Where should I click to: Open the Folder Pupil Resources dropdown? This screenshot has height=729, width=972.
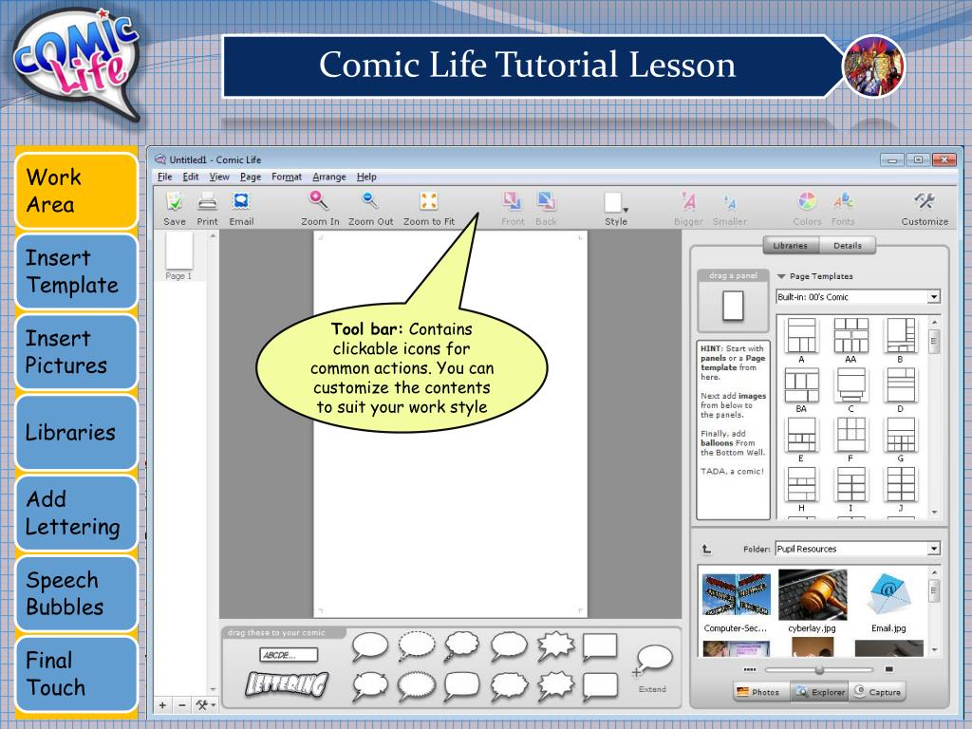pyautogui.click(x=858, y=549)
